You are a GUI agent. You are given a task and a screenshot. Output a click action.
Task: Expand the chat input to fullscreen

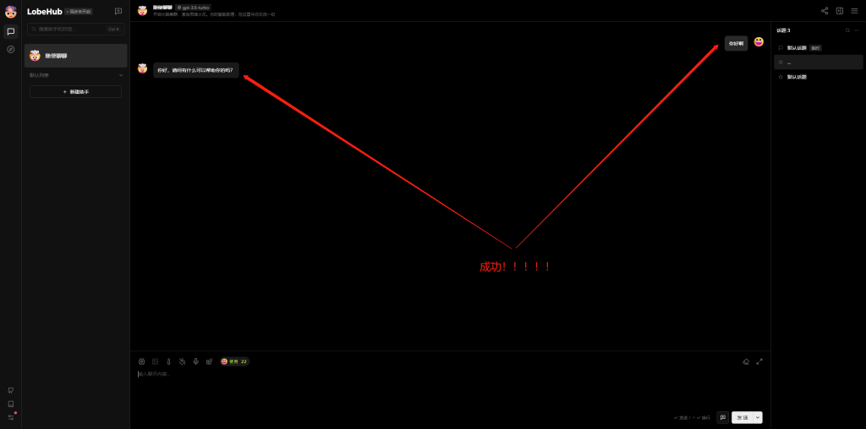(x=759, y=361)
